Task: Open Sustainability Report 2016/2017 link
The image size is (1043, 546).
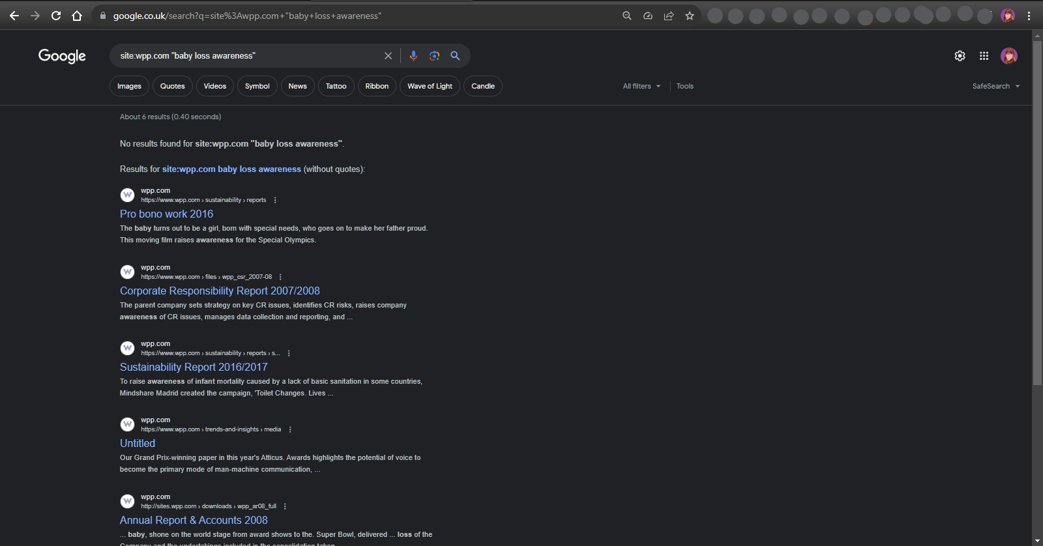Action: pyautogui.click(x=194, y=367)
